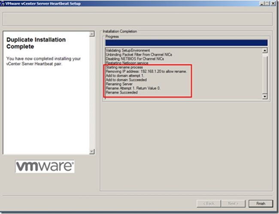Click the Finish button

(261, 204)
